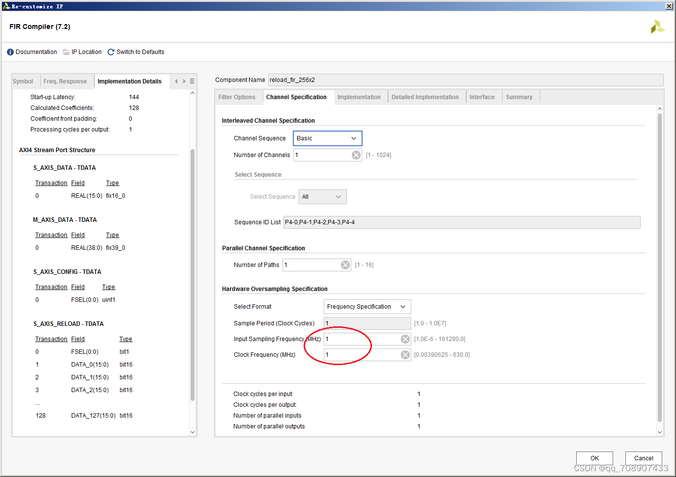This screenshot has height=477, width=676.
Task: Click the Clock cycles per input label
Action: (x=263, y=394)
